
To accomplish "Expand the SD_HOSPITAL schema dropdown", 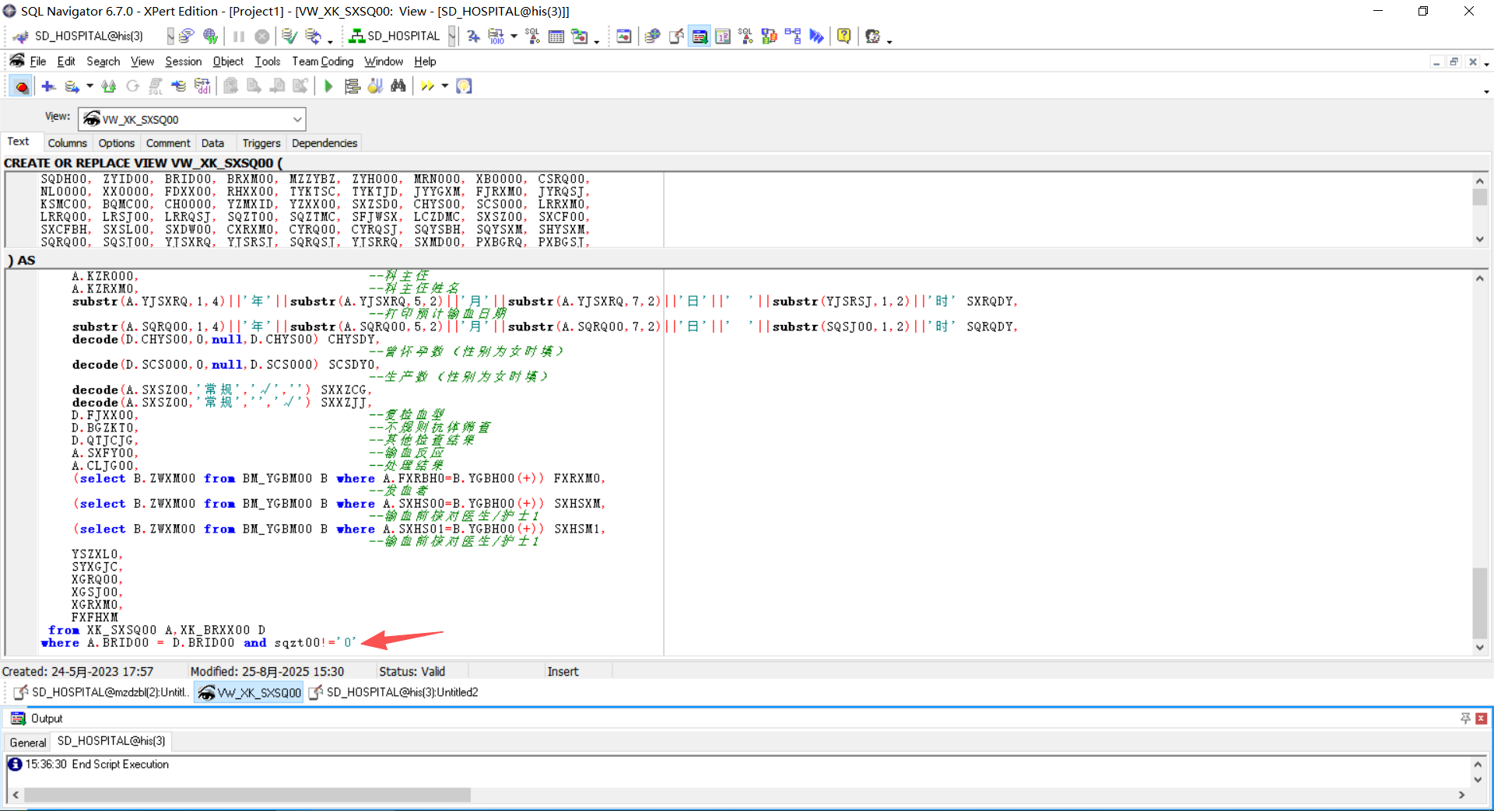I will point(452,36).
